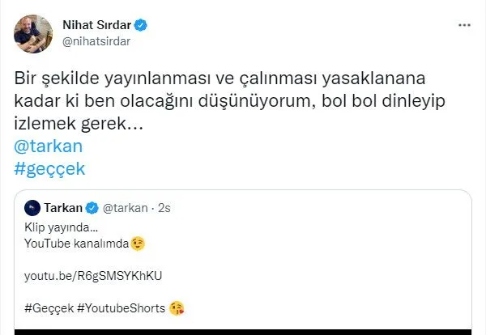Open the quoted tweet's 2s timestamp
This screenshot has height=335, width=486.
point(164,208)
